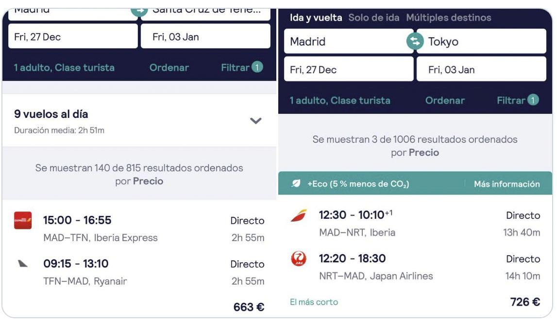557x326 pixels.
Task: Click the swap icon between Madrid and Tokyo
Action: 415,41
